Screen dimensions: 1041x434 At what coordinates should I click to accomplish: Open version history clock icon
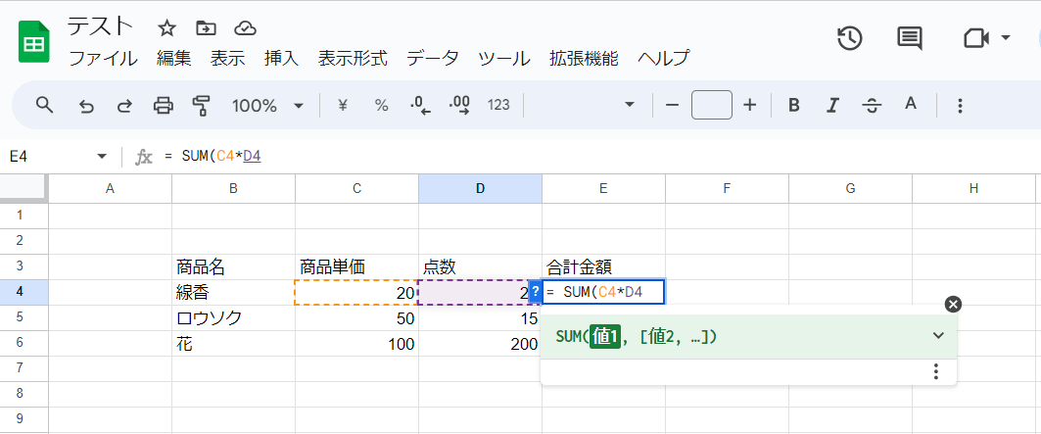pos(849,38)
